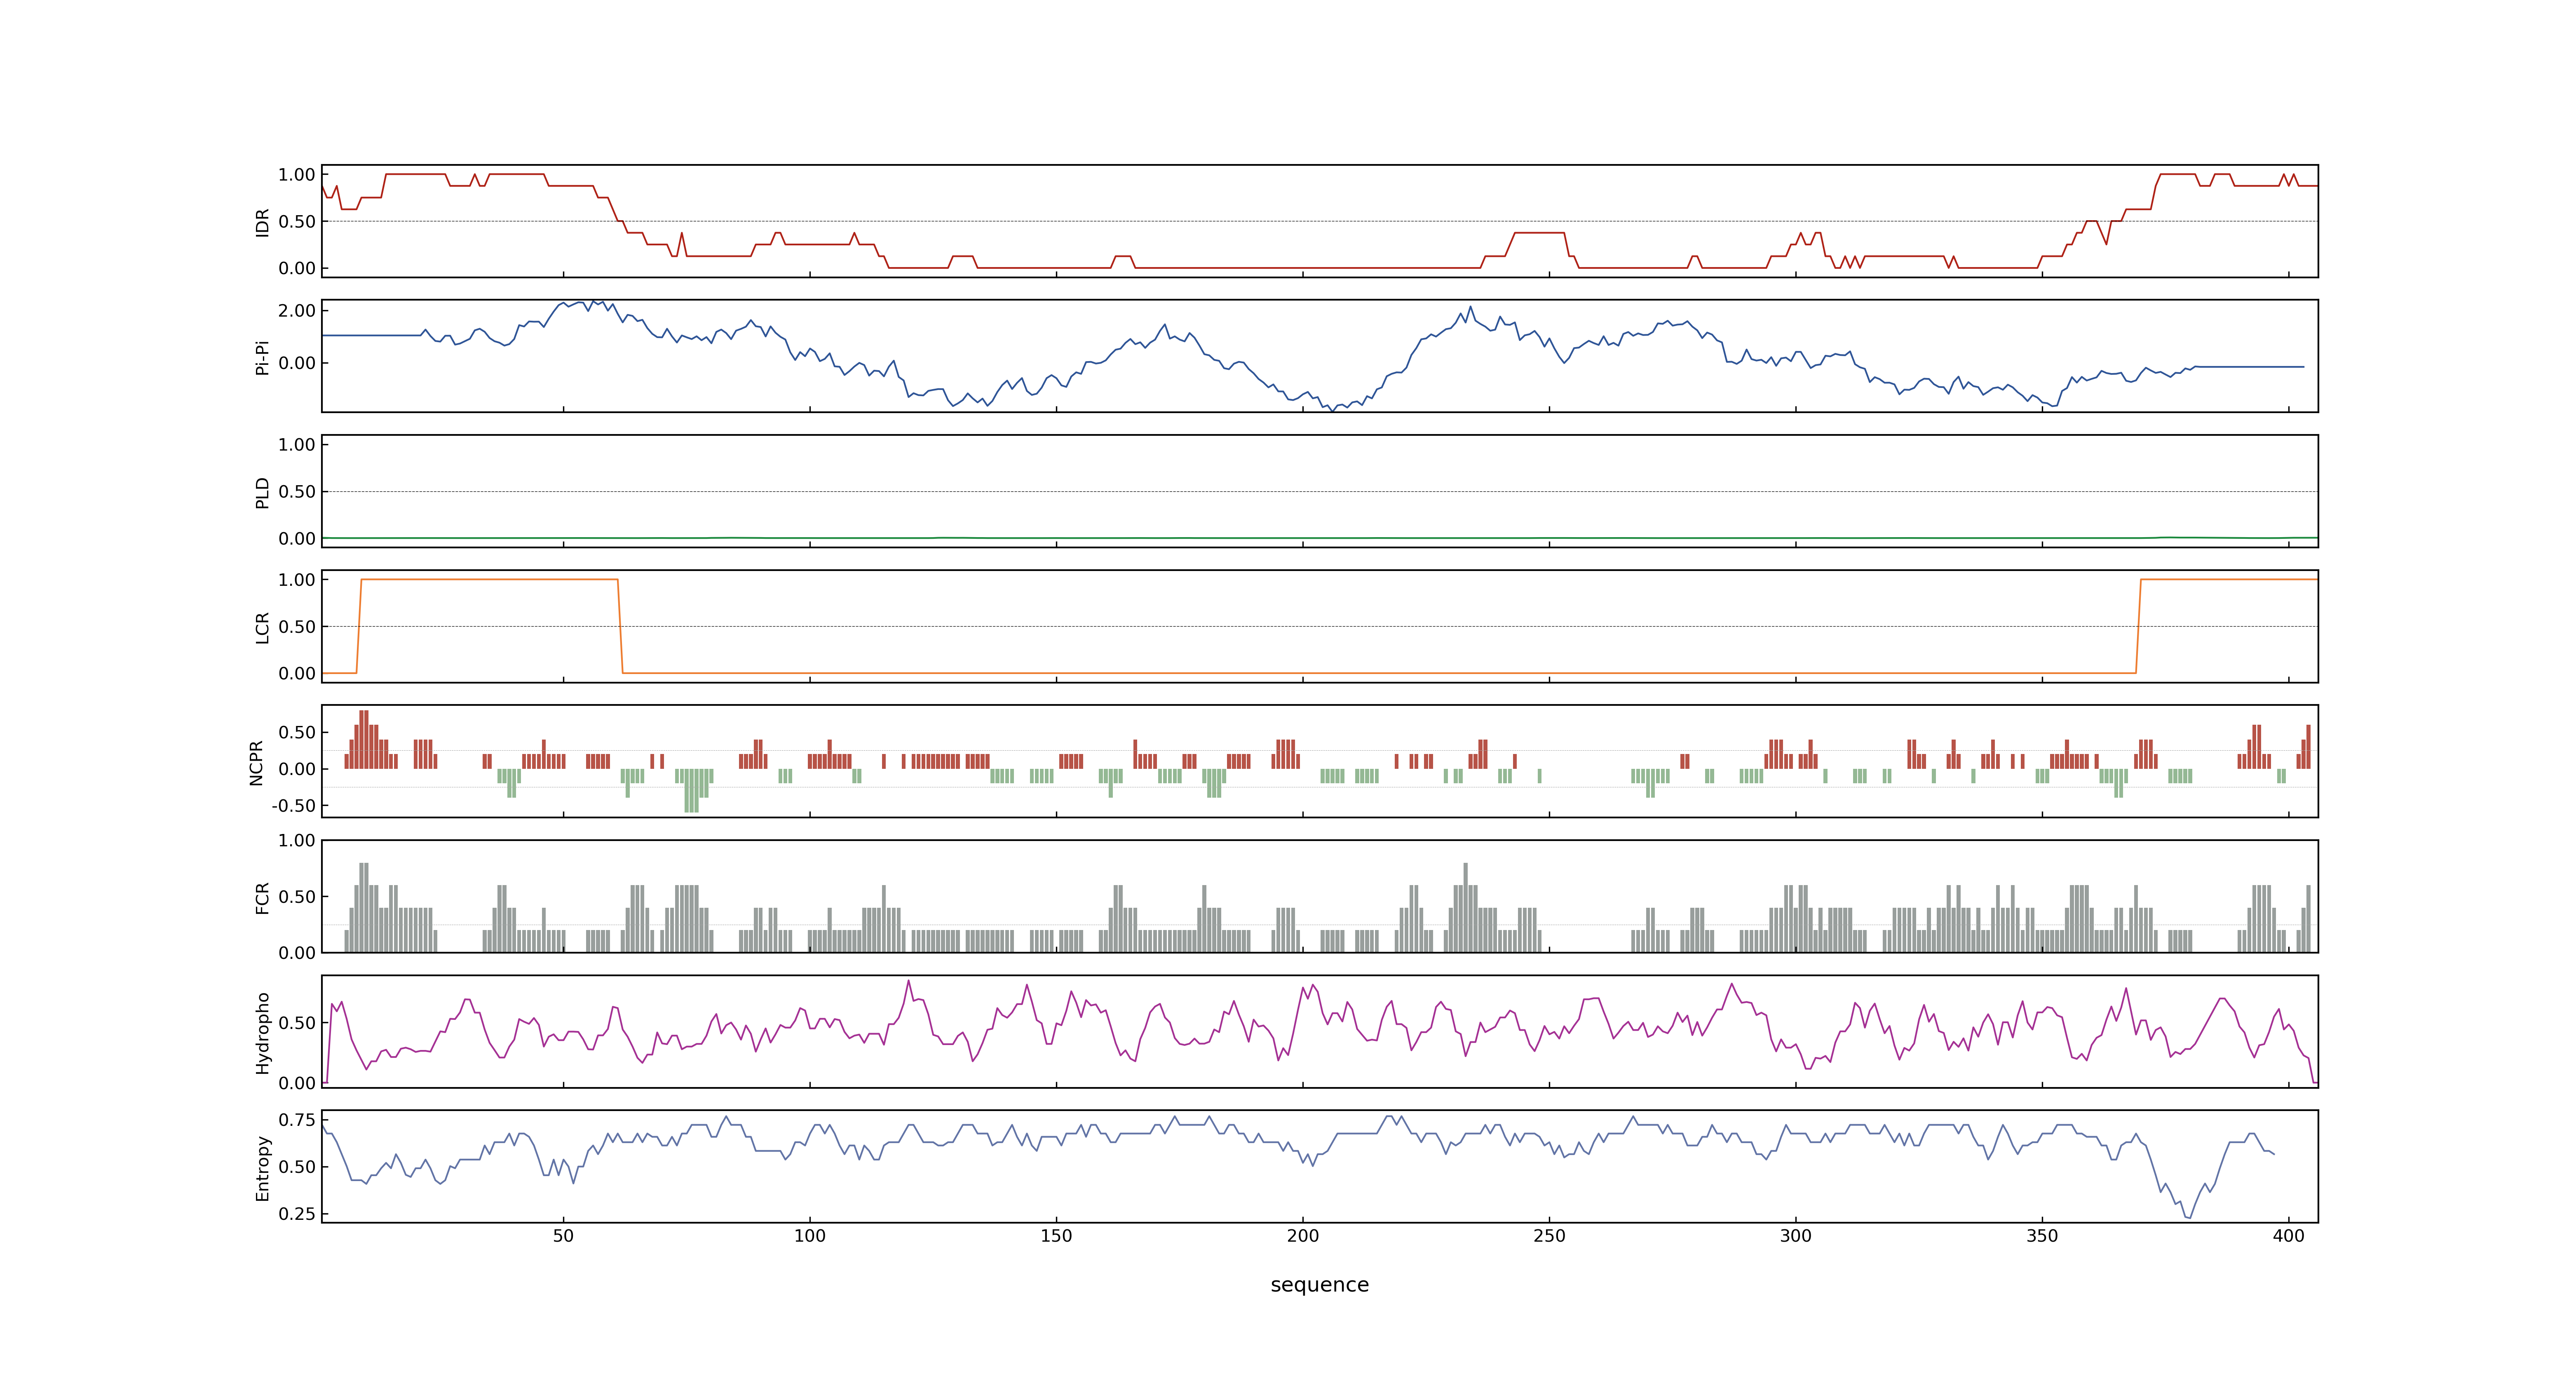Click the x-axis tick label 200
2576x1374 pixels.
tap(1303, 1235)
